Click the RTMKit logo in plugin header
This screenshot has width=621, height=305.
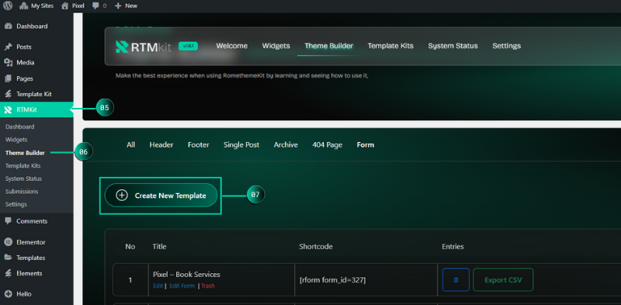(144, 47)
